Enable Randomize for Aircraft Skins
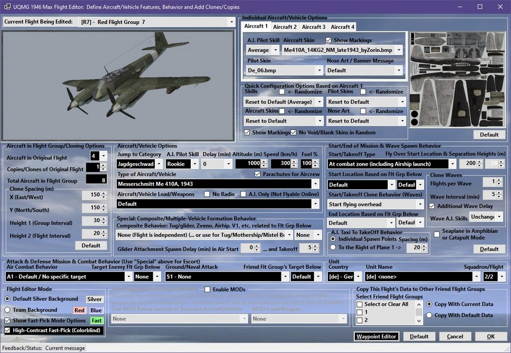This screenshot has height=353, width=511. pyautogui.click(x=282, y=111)
